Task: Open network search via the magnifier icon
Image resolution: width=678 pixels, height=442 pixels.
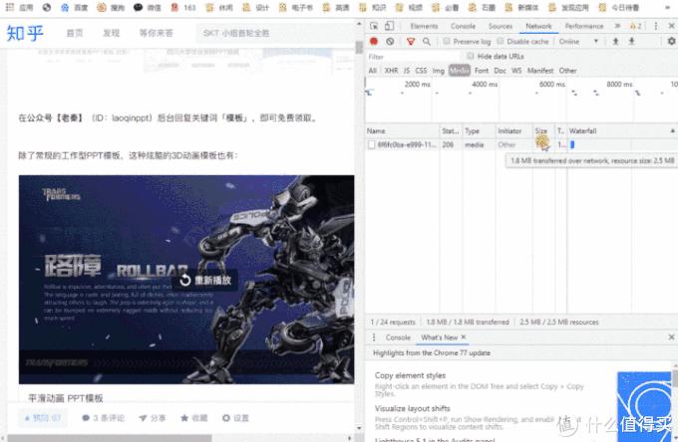Action: [427, 42]
